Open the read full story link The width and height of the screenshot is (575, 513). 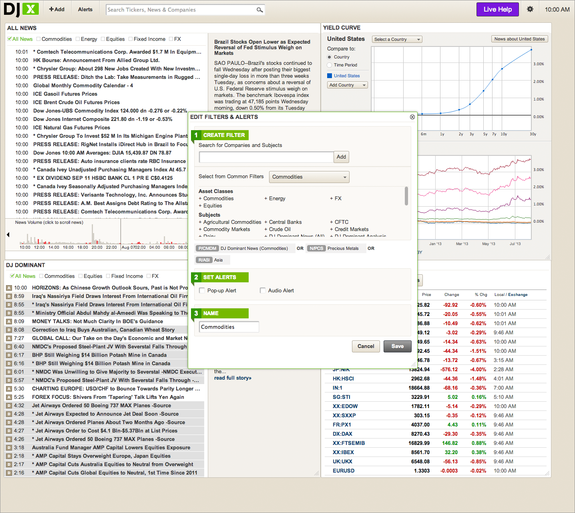click(x=233, y=378)
